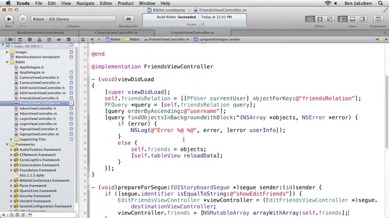Open the Organizer window
389x218 pixels.
[x=378, y=19]
